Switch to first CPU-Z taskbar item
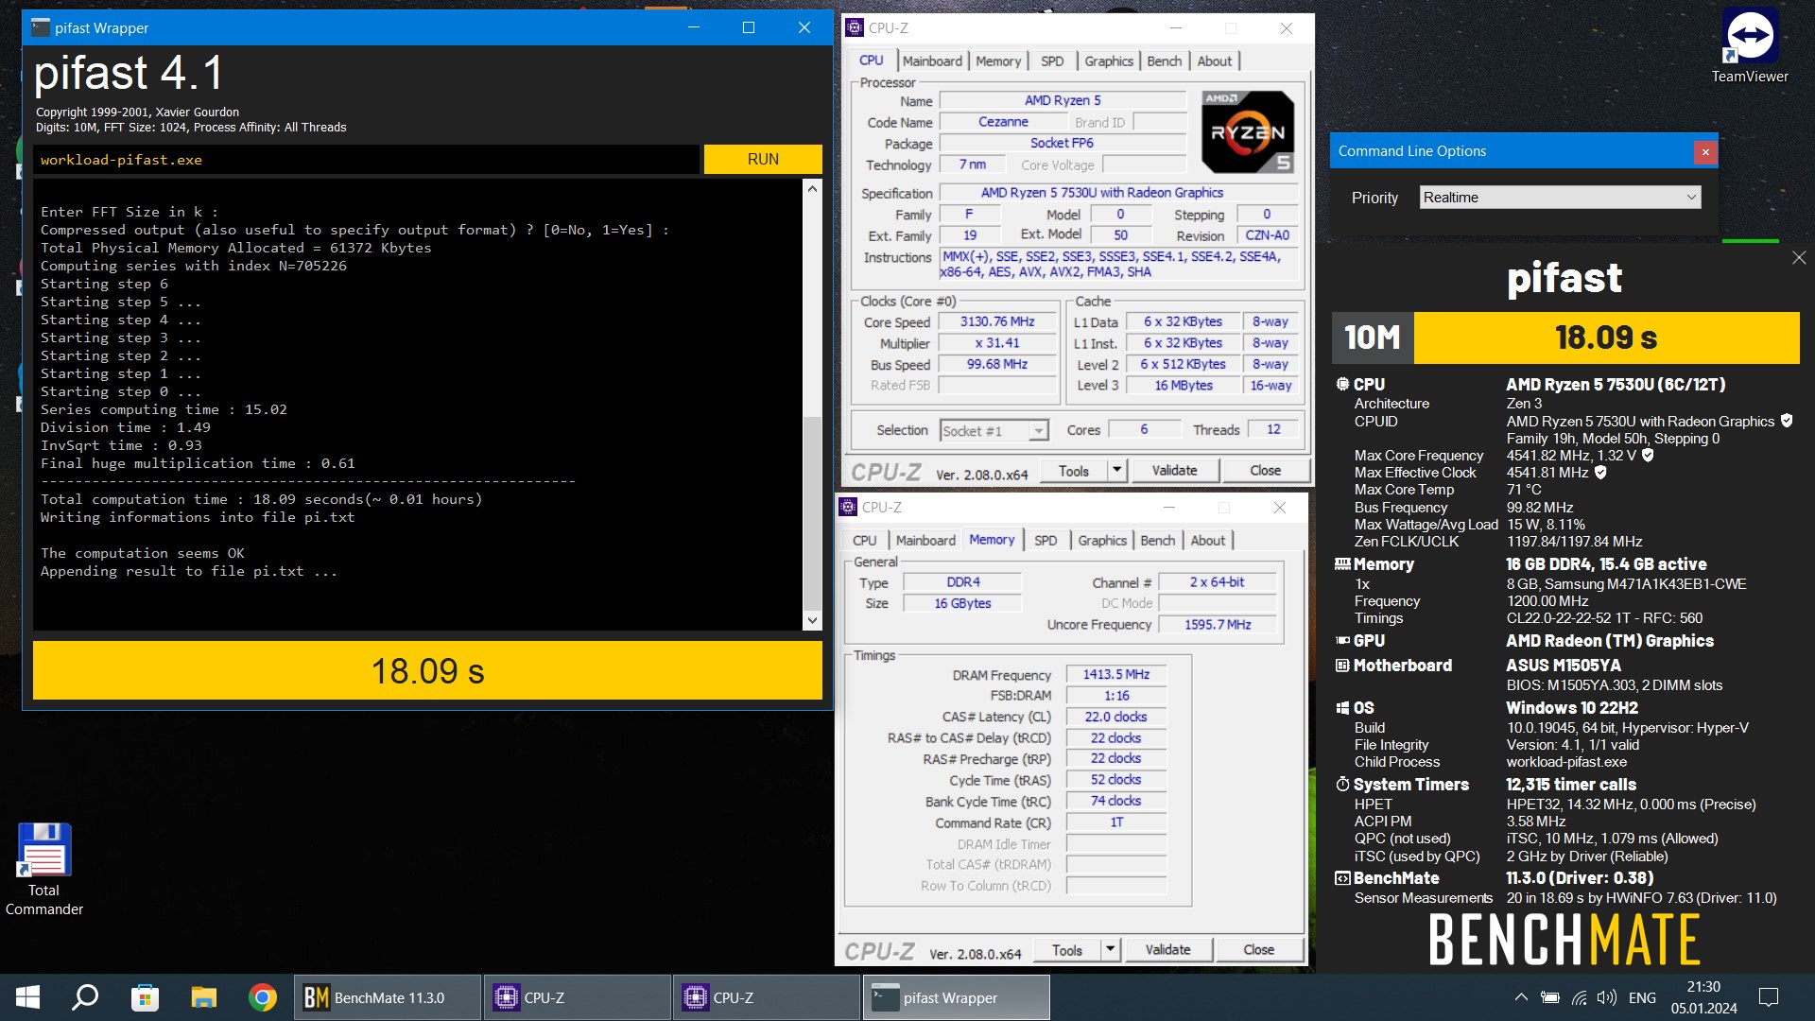The image size is (1815, 1021). click(577, 997)
